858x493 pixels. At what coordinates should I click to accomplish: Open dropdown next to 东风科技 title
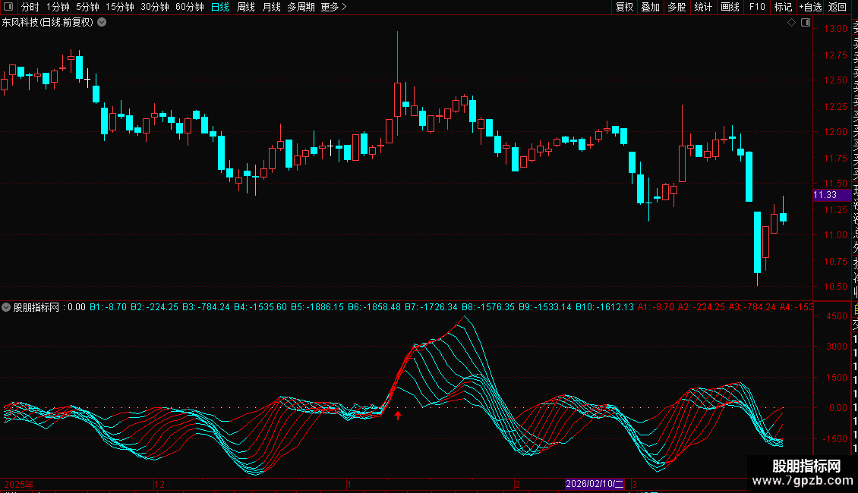point(102,23)
